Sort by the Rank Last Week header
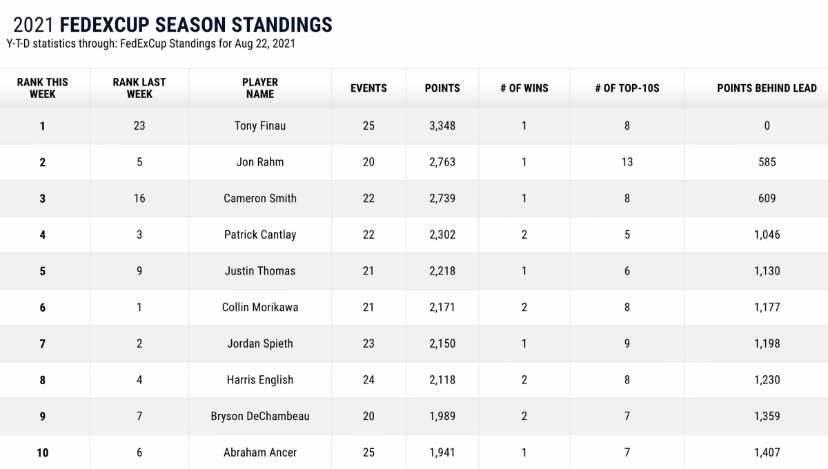This screenshot has height=469, width=828. click(x=139, y=88)
